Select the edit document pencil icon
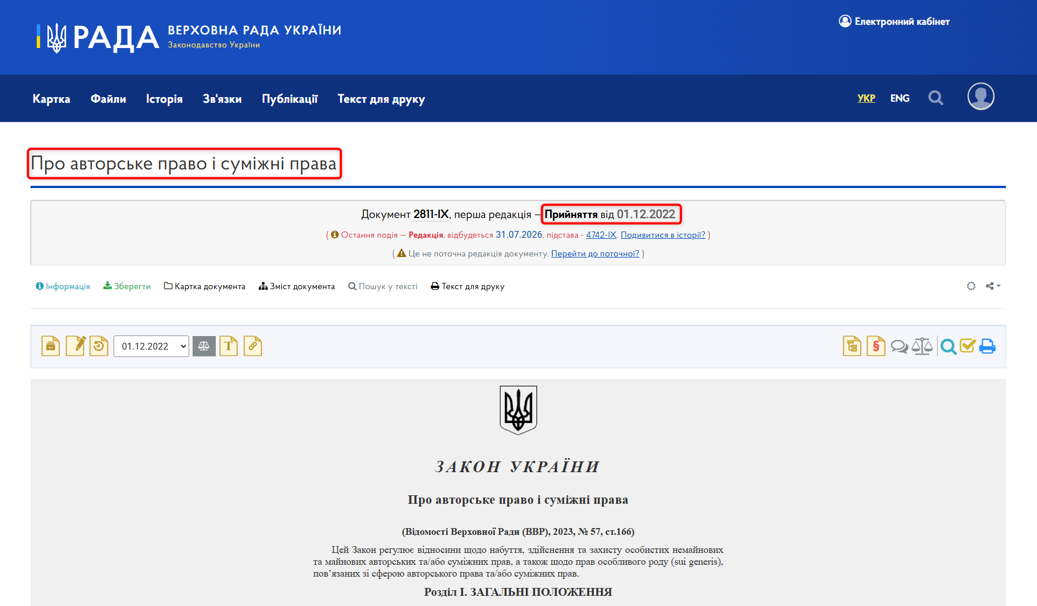The height and width of the screenshot is (606, 1037). click(x=75, y=346)
